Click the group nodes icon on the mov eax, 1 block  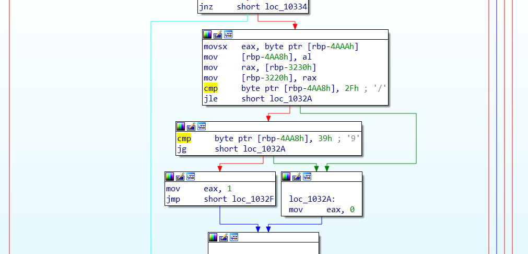(191, 177)
